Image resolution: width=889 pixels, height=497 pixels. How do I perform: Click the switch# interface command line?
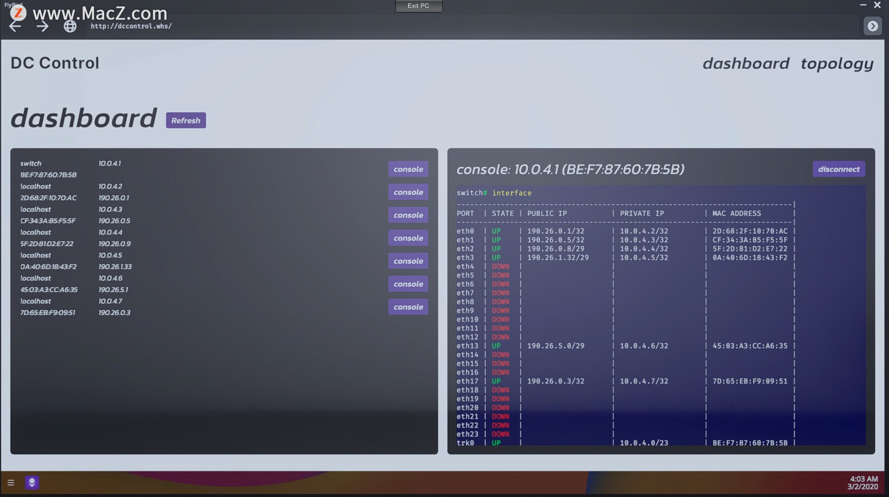[x=494, y=193]
